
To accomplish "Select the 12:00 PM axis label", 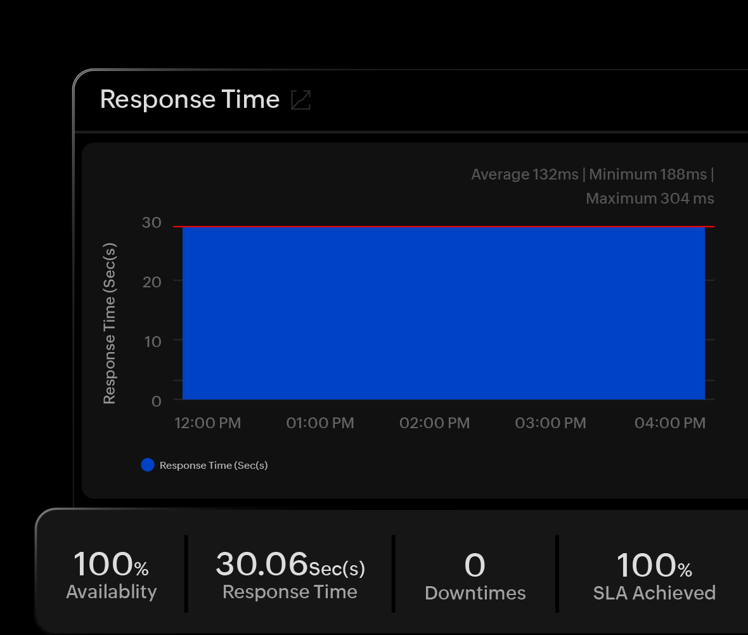I will (207, 422).
